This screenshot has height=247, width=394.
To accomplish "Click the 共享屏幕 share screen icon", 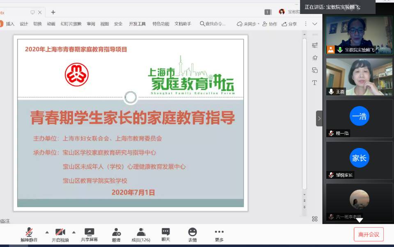I will click(x=89, y=232).
